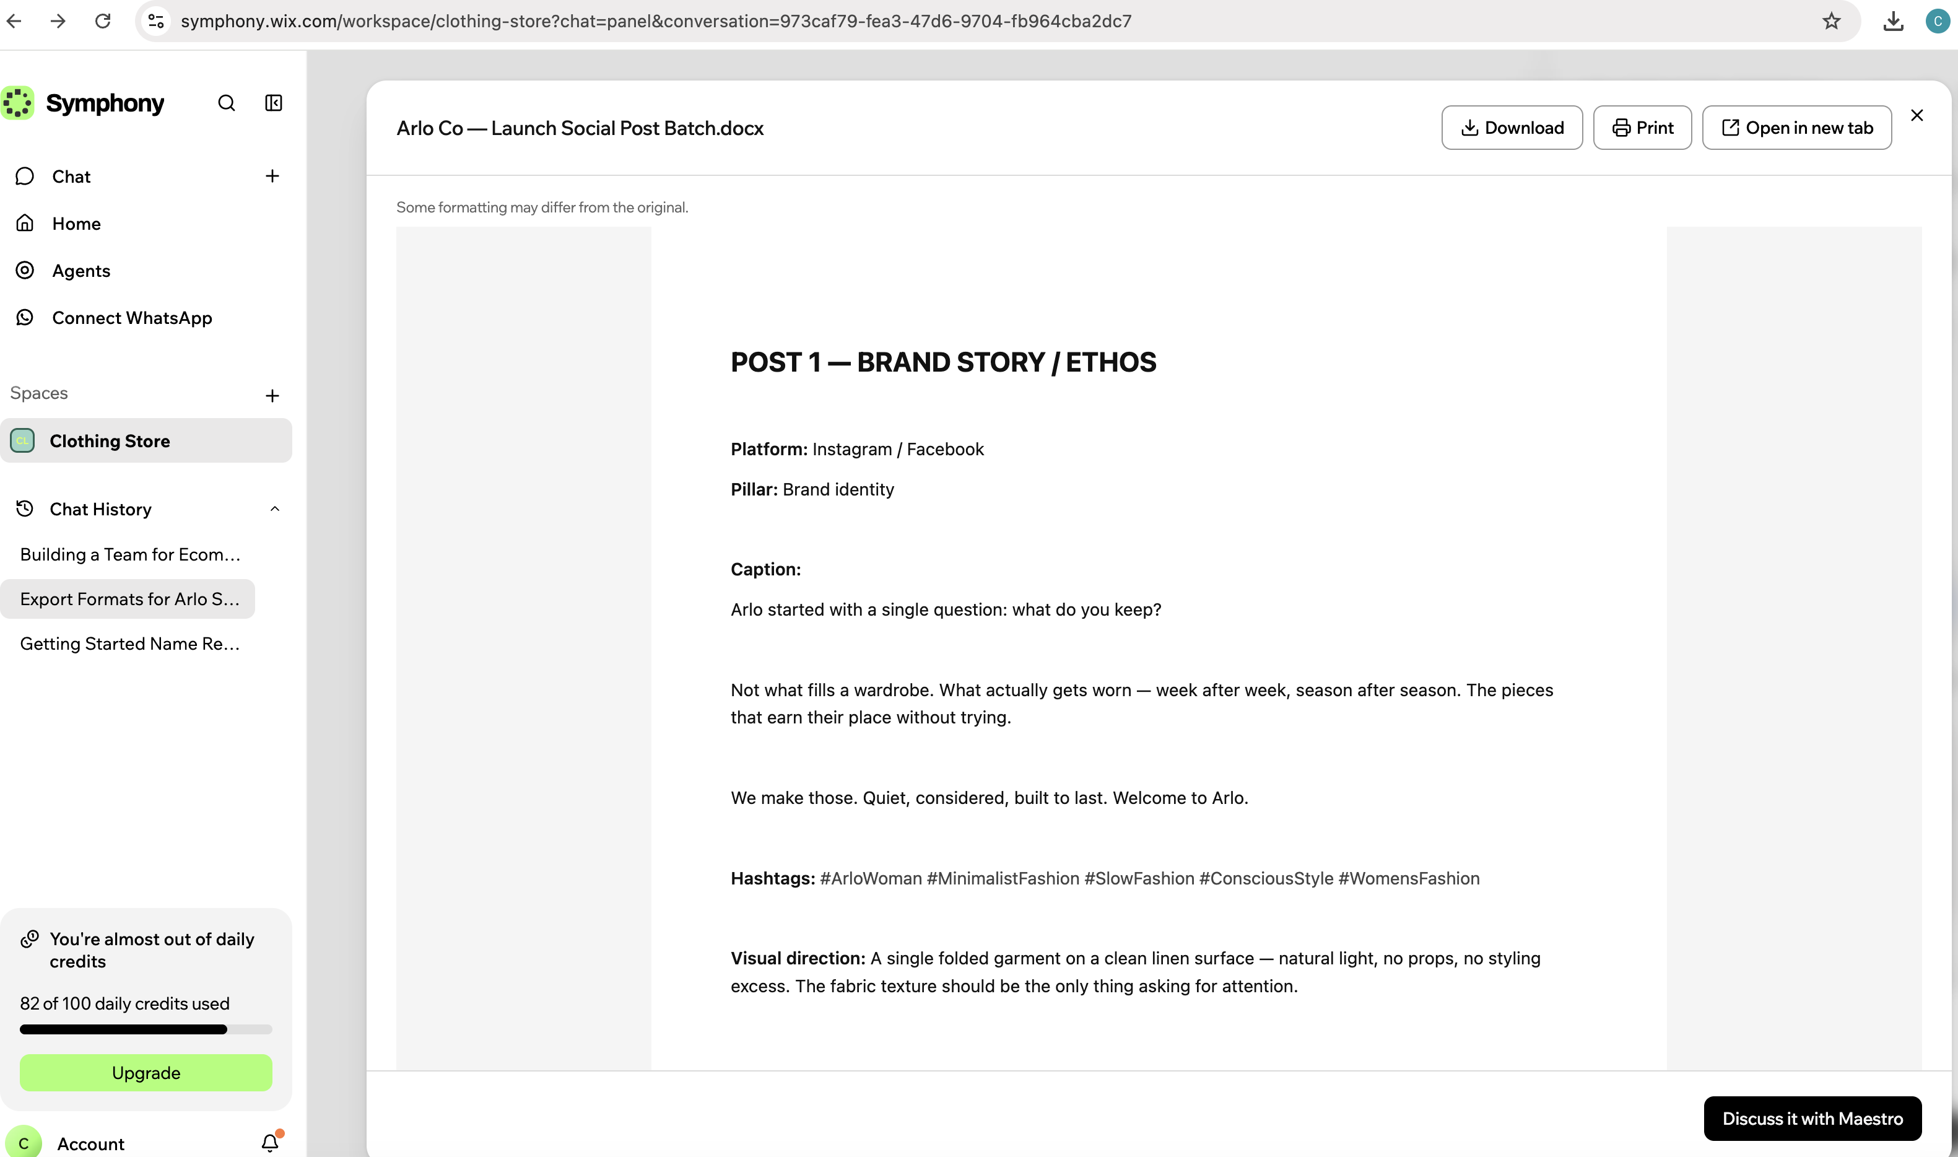Click 'Arlo started with a single question' sentence
Image resolution: width=1958 pixels, height=1157 pixels.
click(946, 609)
